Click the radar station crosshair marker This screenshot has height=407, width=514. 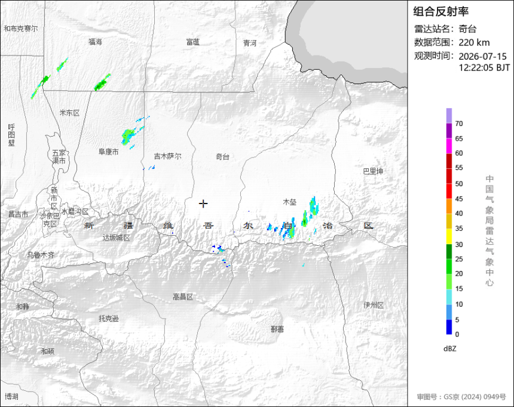click(203, 203)
